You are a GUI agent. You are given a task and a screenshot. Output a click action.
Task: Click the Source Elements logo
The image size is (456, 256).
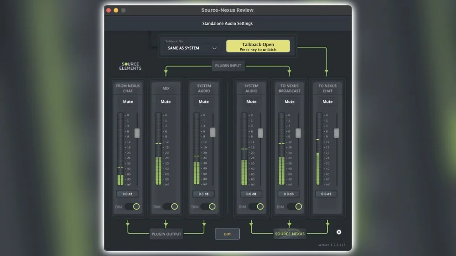tap(130, 66)
